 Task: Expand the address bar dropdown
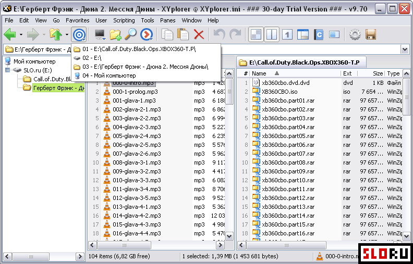pyautogui.click(x=405, y=49)
